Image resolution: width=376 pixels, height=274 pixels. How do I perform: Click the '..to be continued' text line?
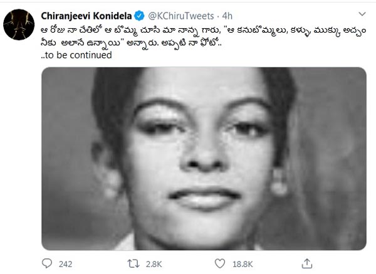(x=76, y=55)
